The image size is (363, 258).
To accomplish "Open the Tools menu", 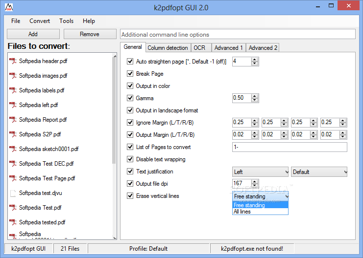I will click(66, 21).
